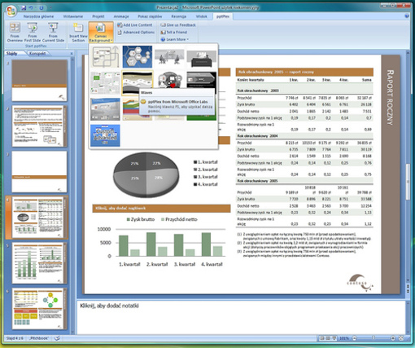Switch to Normal view icon
This screenshot has width=415, height=348.
pos(322,338)
